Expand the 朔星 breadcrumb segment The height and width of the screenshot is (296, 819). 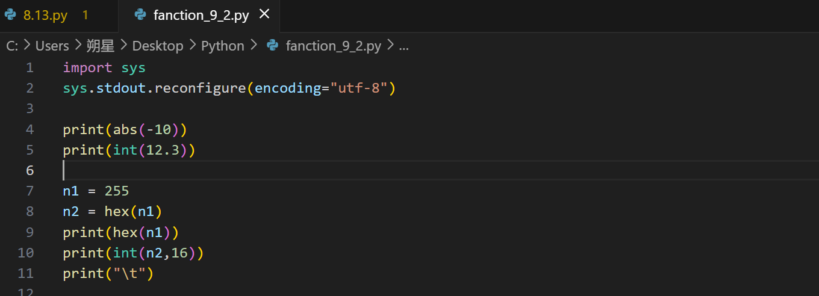[101, 46]
